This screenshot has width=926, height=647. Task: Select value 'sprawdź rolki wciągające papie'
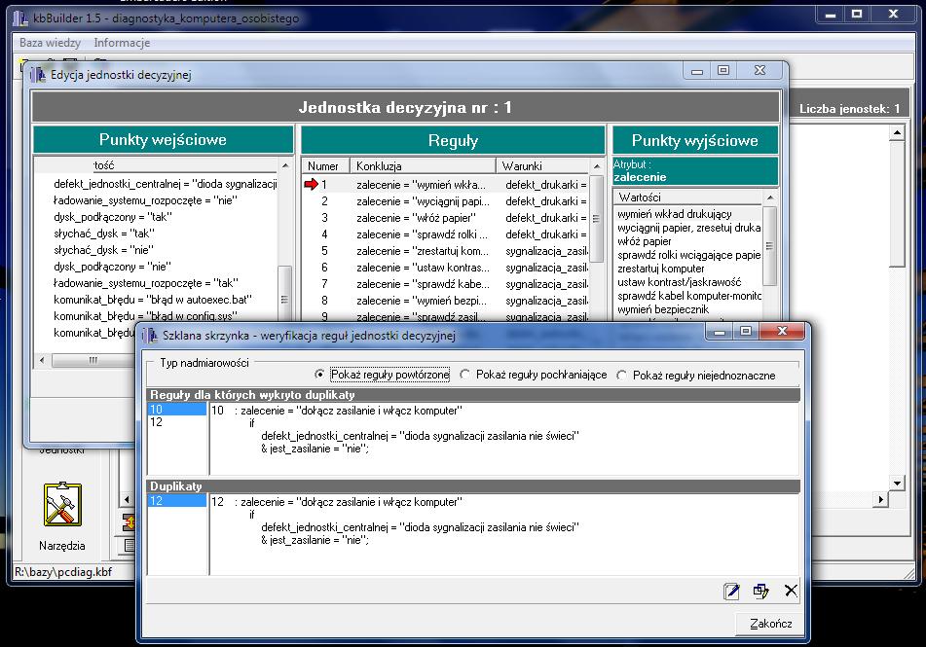coord(688,255)
